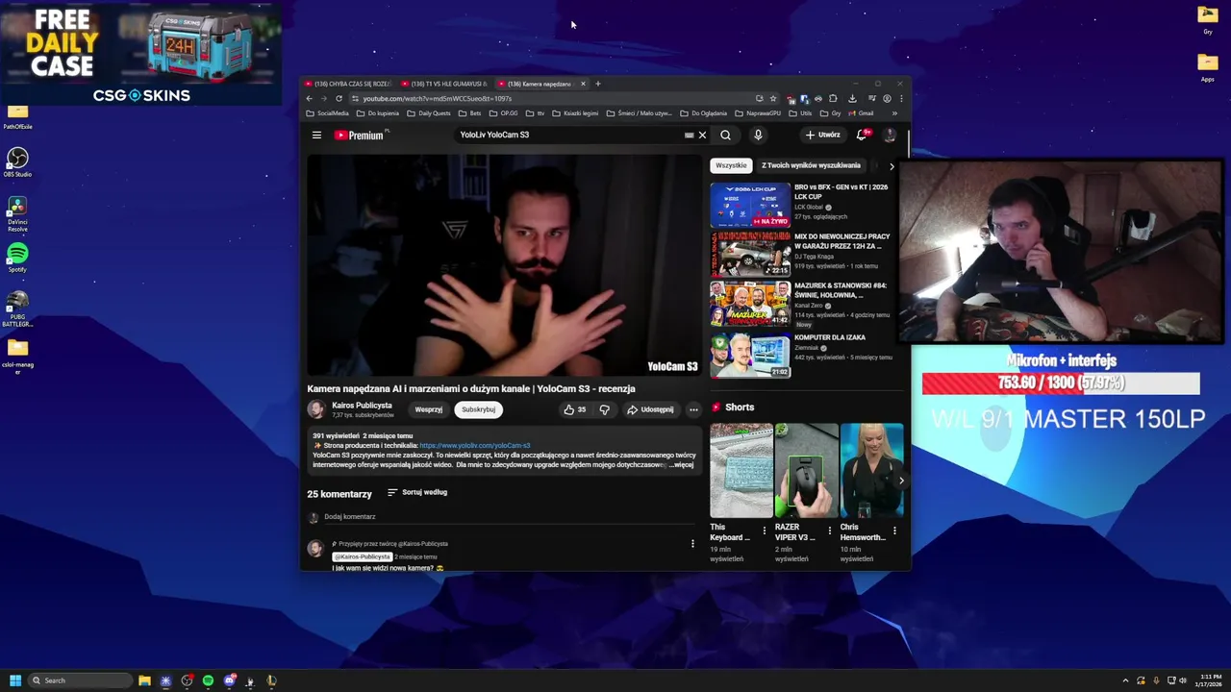Open Spotify from the taskbar
The height and width of the screenshot is (692, 1231).
tap(208, 680)
